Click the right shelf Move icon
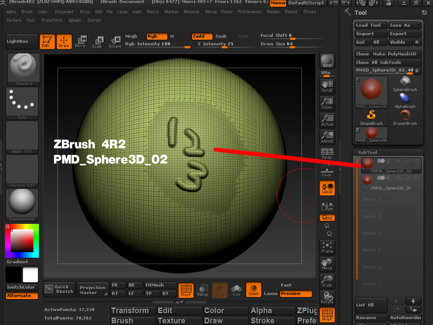Viewport: 433px width, 325px height. 327,264
